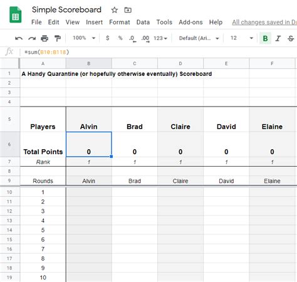This screenshot has height=282, width=297.
Task: Click the undo icon
Action: 19,38
